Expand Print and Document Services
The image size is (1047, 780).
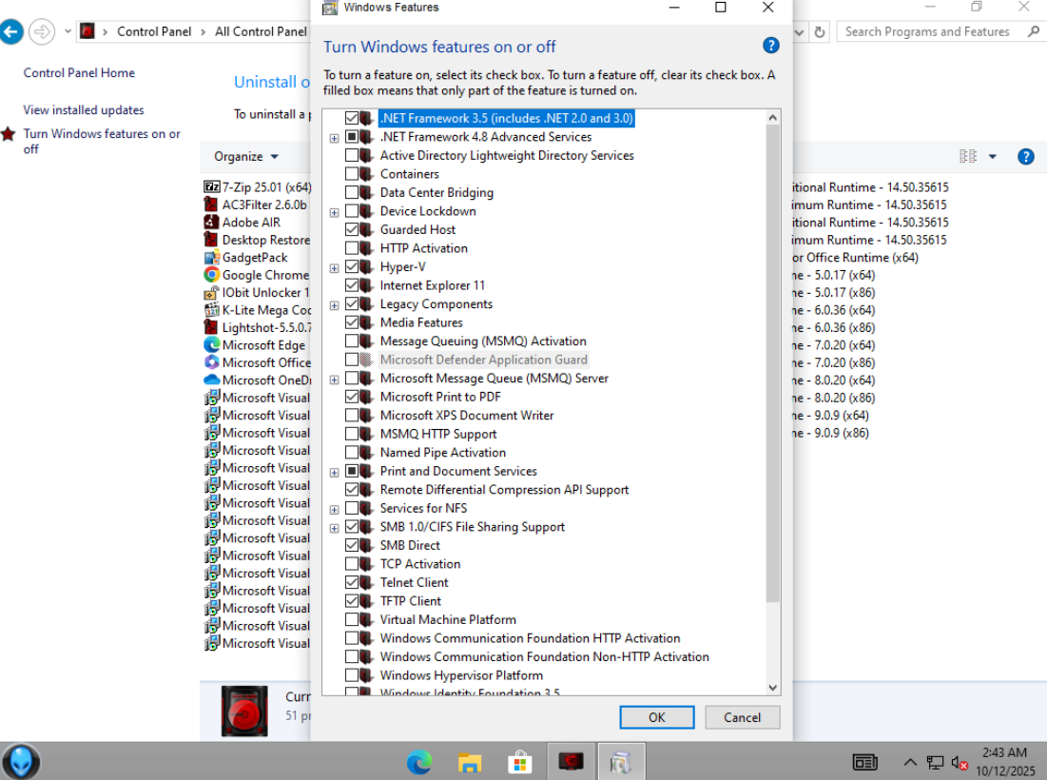(x=335, y=472)
